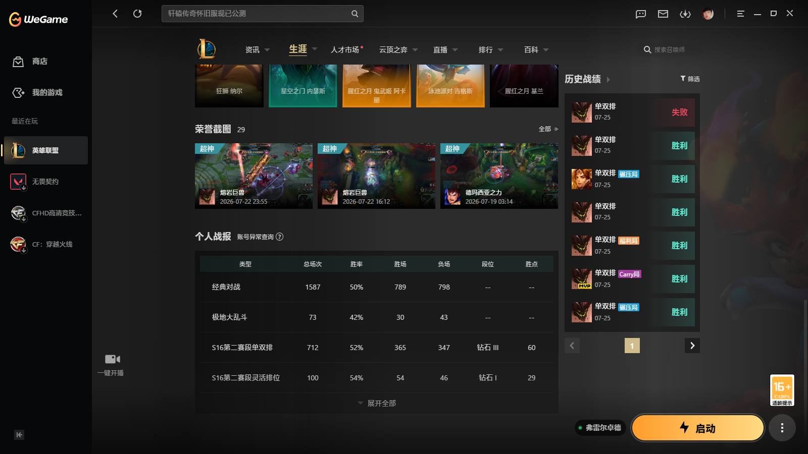Screen dimensions: 808x454
Task: Click the S16第二赛段灵活排位 row label
Action: point(246,378)
